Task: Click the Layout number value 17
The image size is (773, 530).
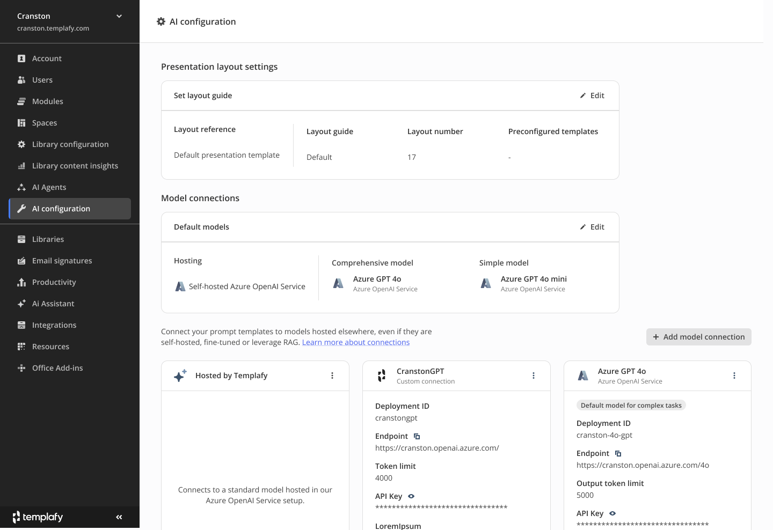Action: point(412,157)
